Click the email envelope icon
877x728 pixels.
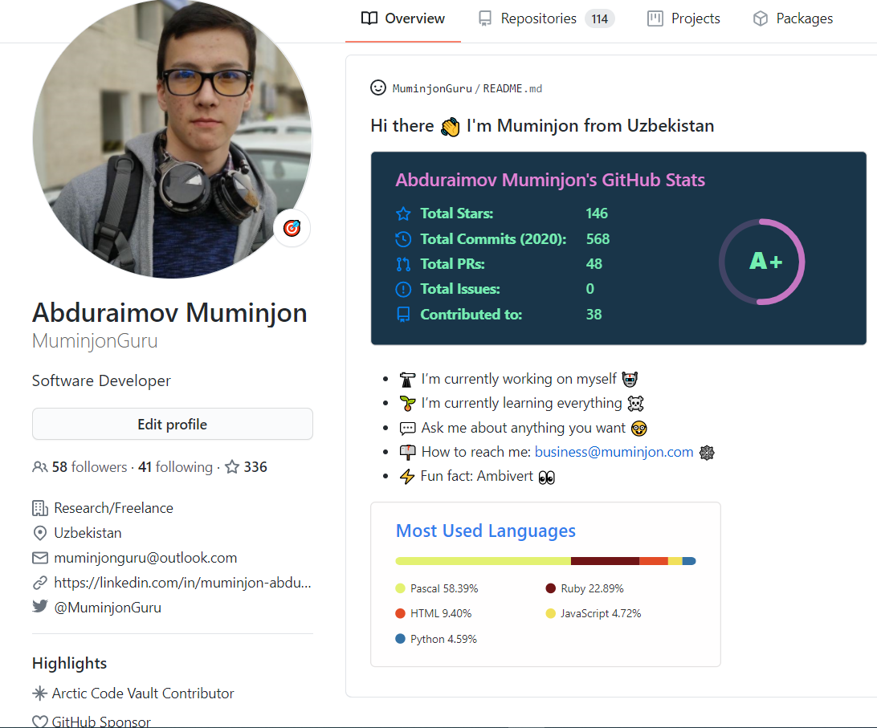(x=39, y=558)
